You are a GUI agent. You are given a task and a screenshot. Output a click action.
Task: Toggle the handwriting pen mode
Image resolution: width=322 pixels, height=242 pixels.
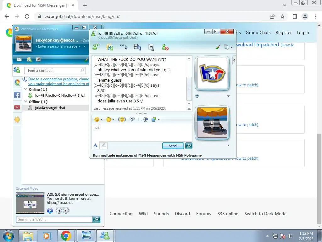[x=103, y=145]
